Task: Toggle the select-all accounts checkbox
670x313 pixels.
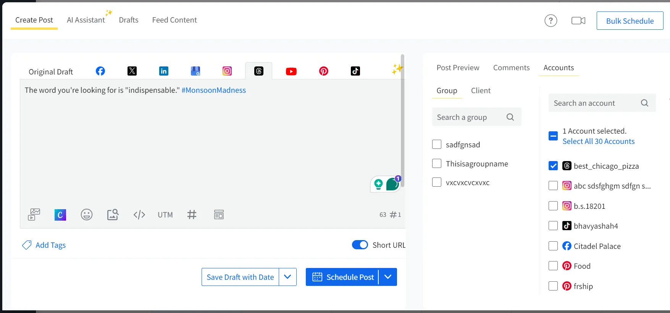Action: tap(553, 136)
